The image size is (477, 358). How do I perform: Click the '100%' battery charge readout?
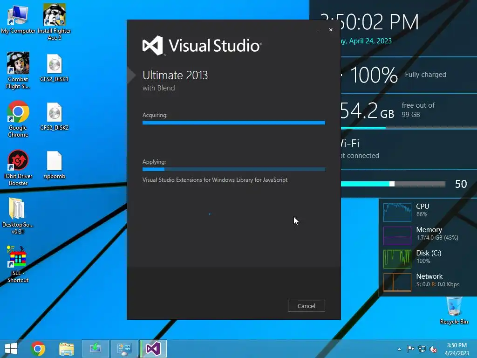(x=374, y=75)
